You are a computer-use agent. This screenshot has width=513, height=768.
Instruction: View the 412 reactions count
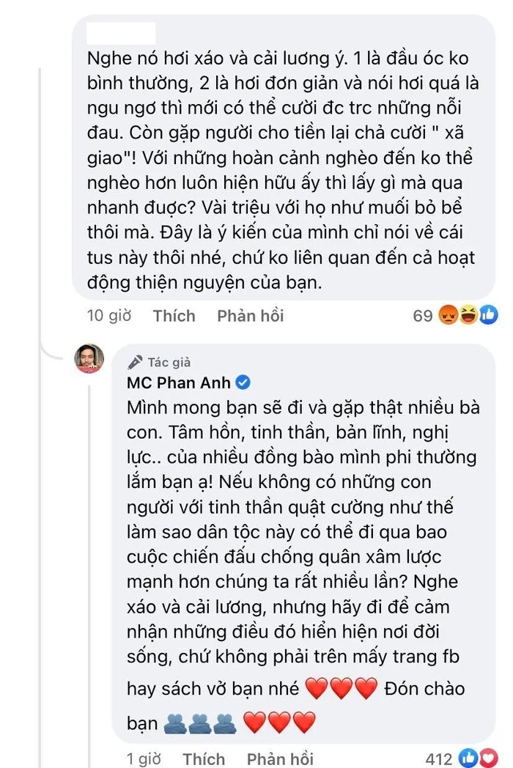point(441,758)
